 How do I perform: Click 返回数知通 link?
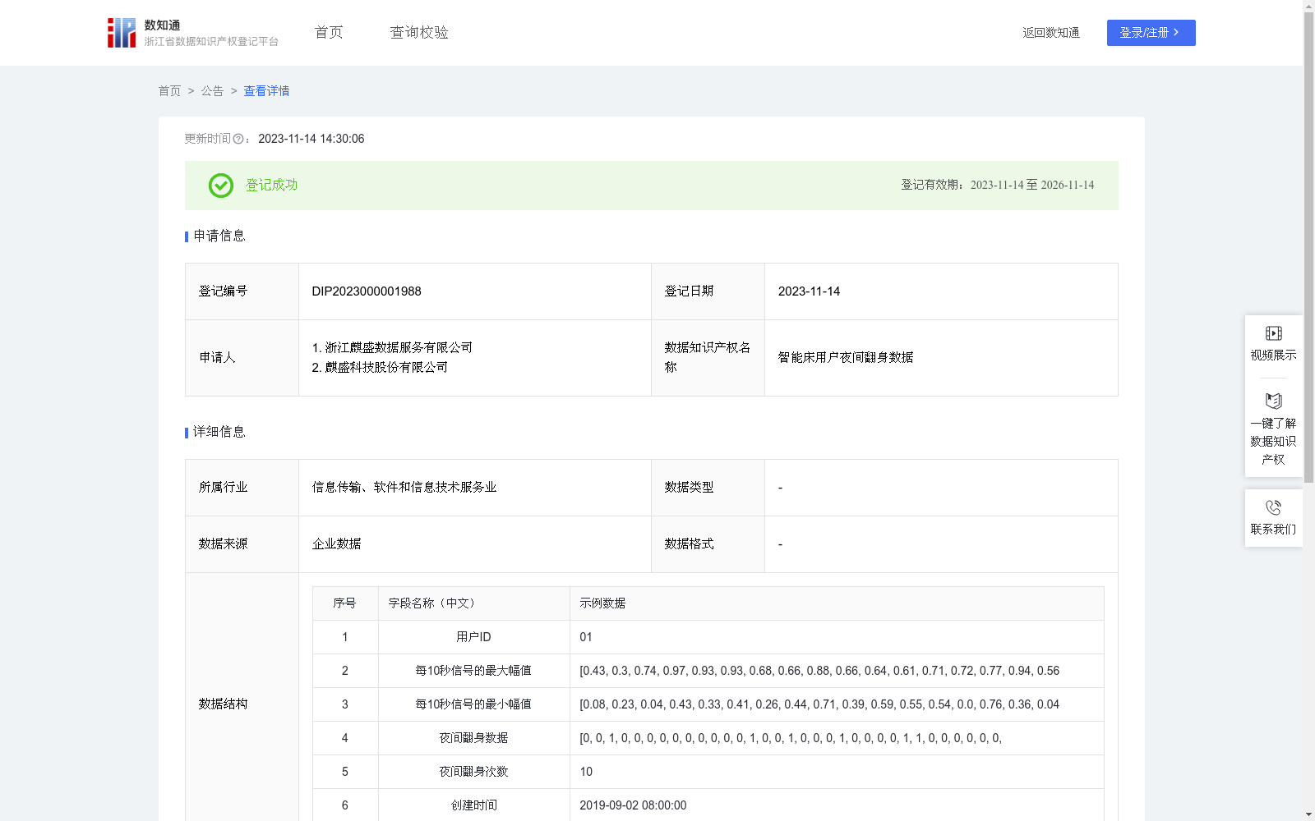click(1051, 33)
